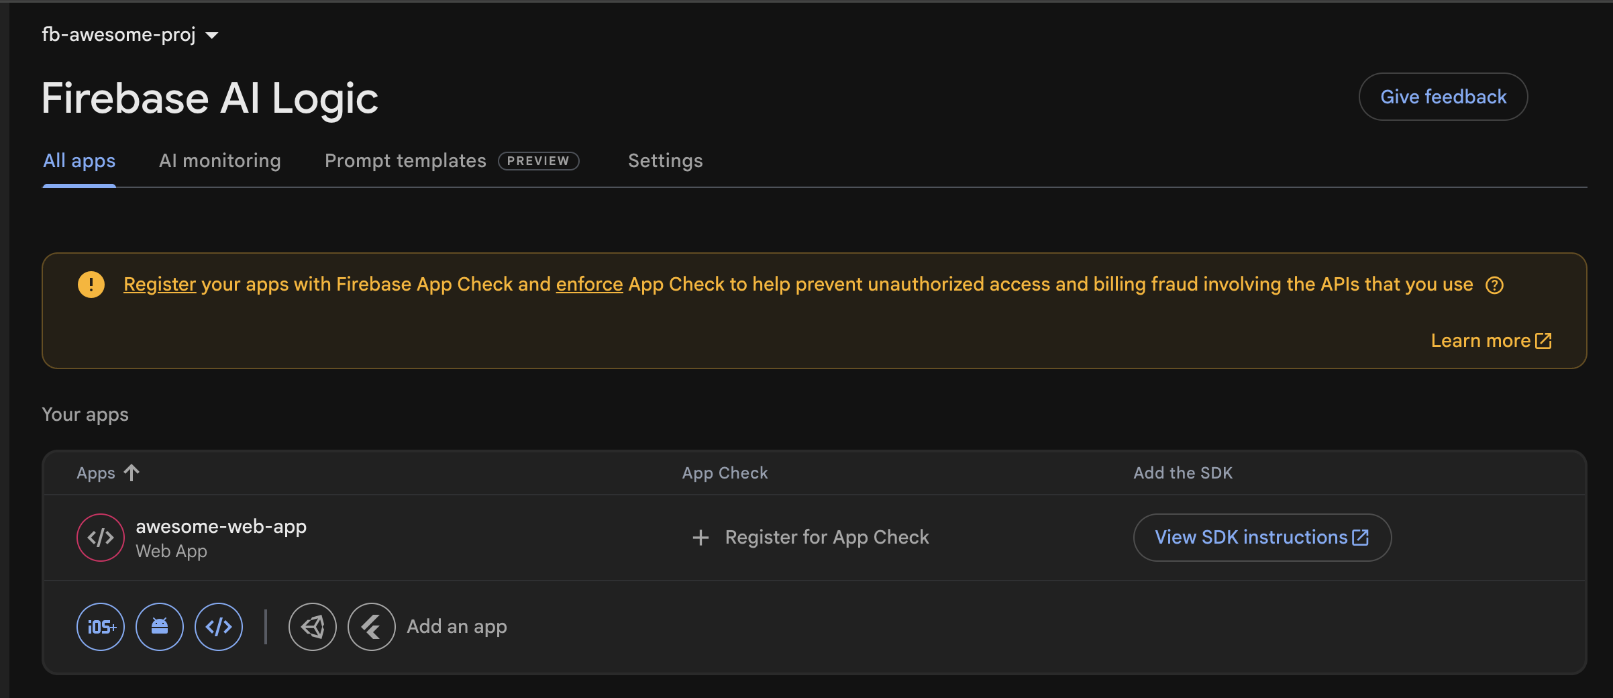Click the App Check column header
This screenshot has width=1613, height=698.
[725, 472]
